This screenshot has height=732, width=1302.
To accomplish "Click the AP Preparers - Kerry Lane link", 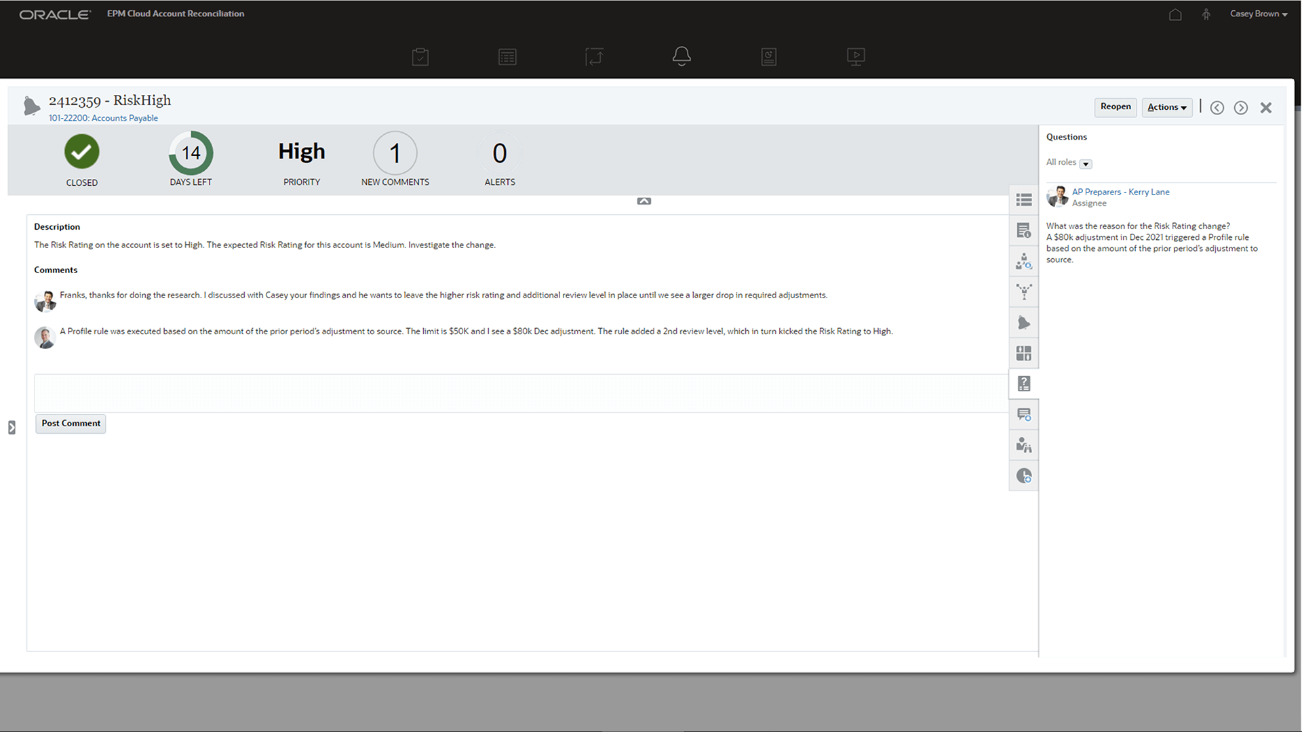I will tap(1120, 192).
